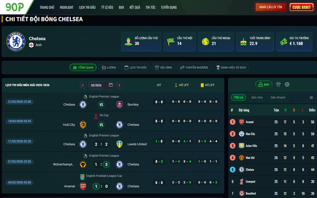Click the Chelsea club crest in header

pyautogui.click(x=16, y=41)
